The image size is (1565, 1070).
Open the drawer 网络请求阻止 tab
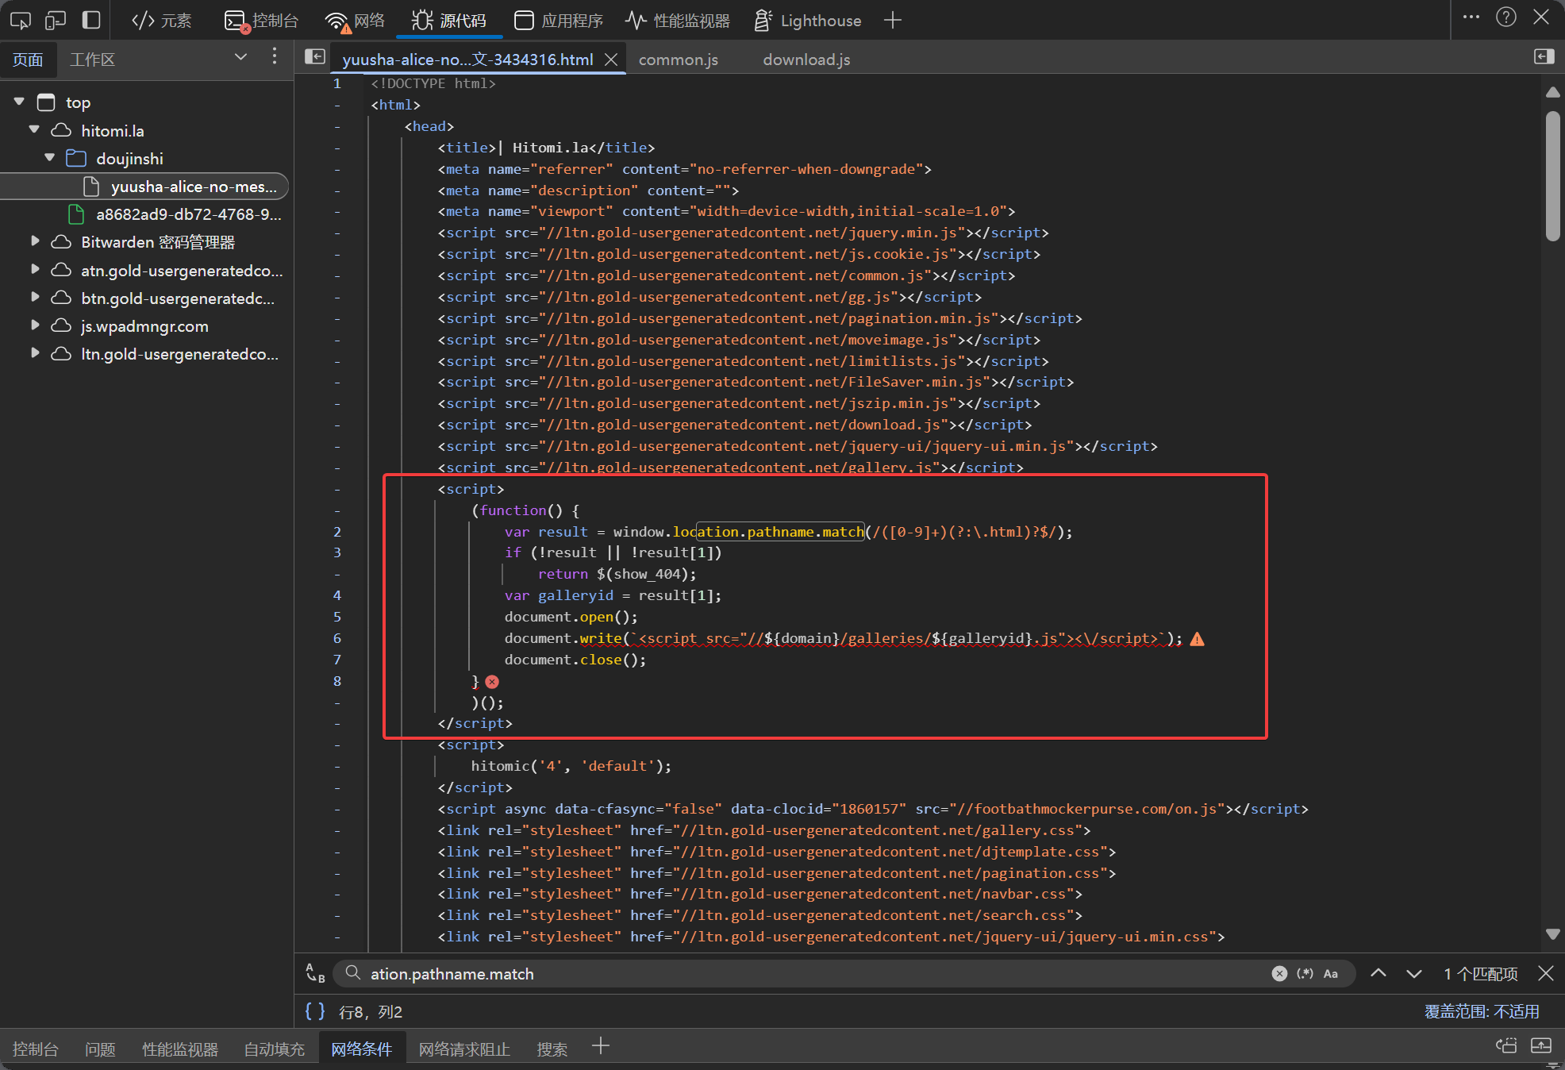(x=464, y=1049)
